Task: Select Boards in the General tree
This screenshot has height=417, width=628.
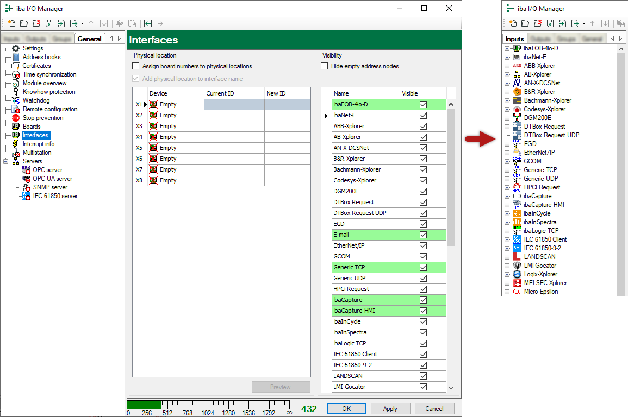Action: point(32,127)
